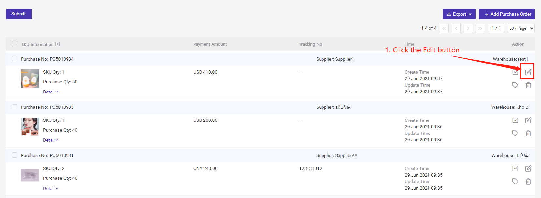The image size is (541, 198).
Task: Open the 50 / Page selector
Action: point(521,28)
